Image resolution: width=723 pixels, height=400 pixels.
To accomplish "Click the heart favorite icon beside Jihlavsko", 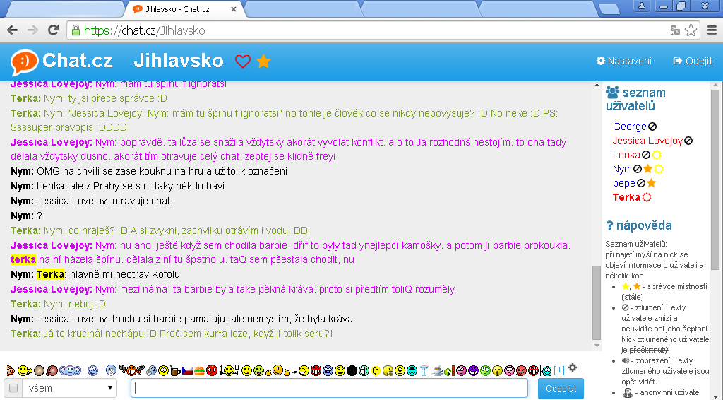I will (x=243, y=61).
